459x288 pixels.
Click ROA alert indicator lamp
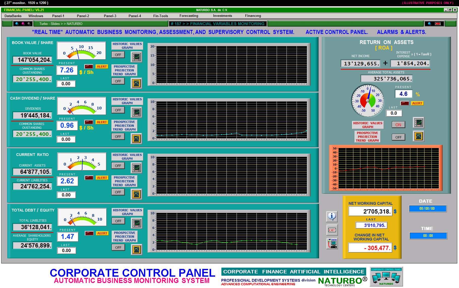point(405,103)
